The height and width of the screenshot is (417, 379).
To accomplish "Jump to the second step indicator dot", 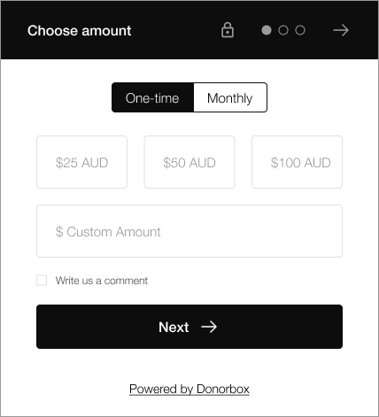I will (283, 30).
